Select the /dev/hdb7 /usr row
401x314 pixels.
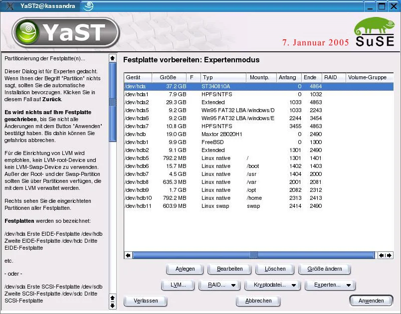(258, 174)
